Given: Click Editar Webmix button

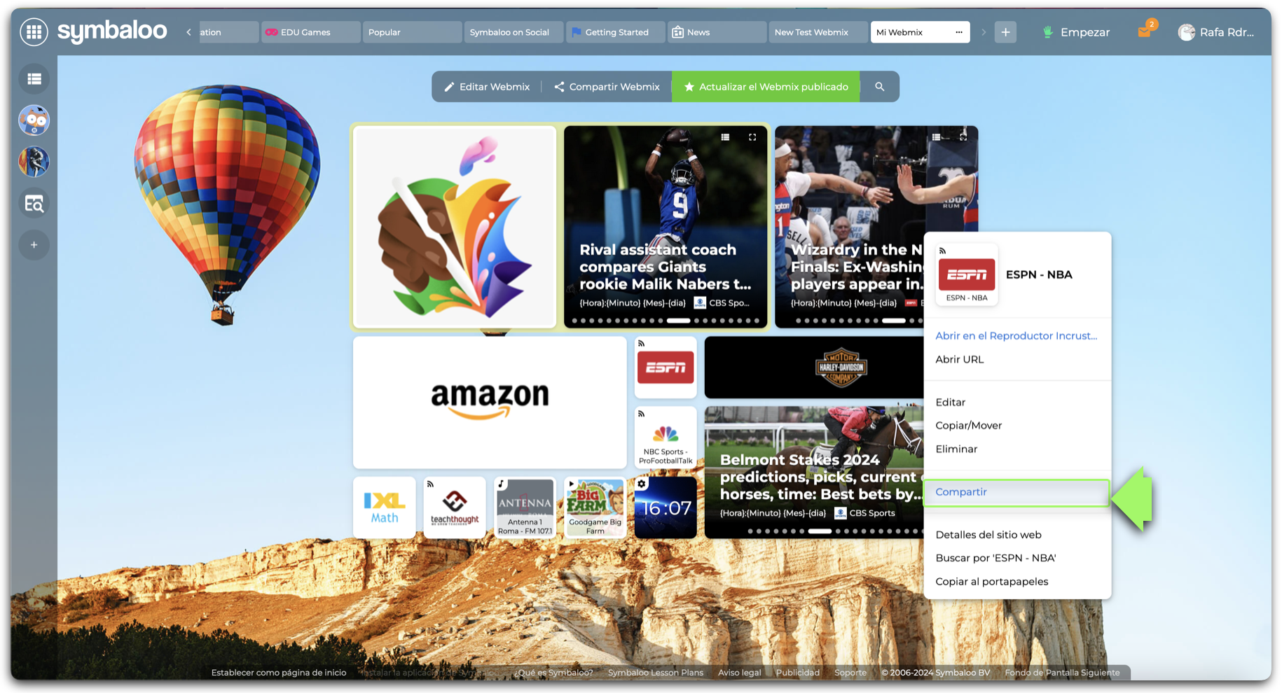Looking at the screenshot, I should pyautogui.click(x=487, y=87).
